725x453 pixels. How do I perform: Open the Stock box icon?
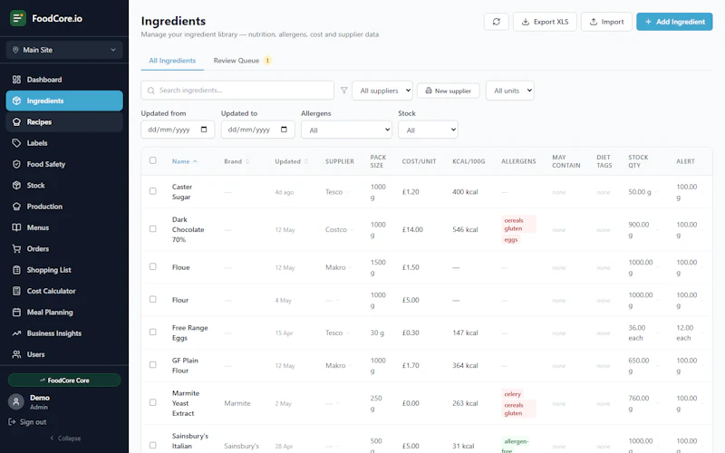pos(16,186)
